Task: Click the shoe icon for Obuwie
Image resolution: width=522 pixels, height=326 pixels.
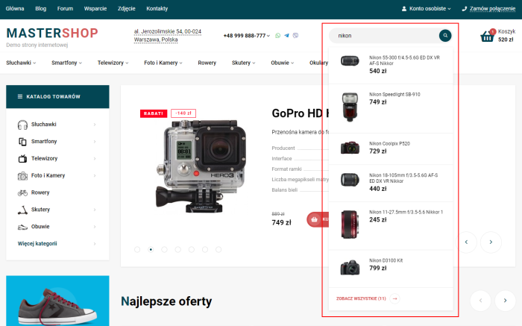Action: pyautogui.click(x=22, y=227)
